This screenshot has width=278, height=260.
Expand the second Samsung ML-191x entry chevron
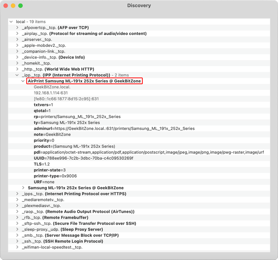tap(23, 188)
